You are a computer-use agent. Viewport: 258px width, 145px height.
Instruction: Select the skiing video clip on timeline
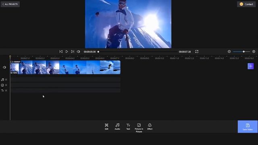(x=65, y=67)
